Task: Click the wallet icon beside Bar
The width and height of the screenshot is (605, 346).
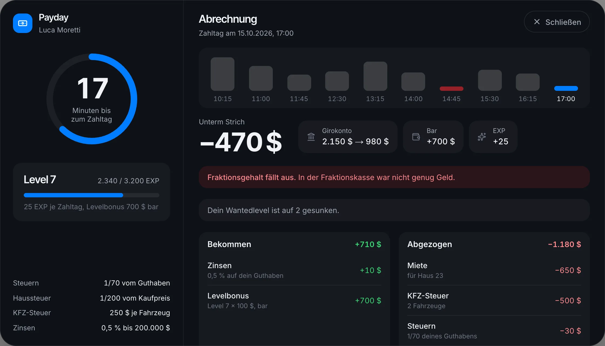Action: pos(416,137)
